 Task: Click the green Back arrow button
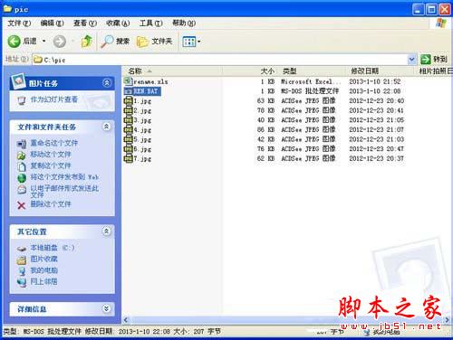point(14,41)
